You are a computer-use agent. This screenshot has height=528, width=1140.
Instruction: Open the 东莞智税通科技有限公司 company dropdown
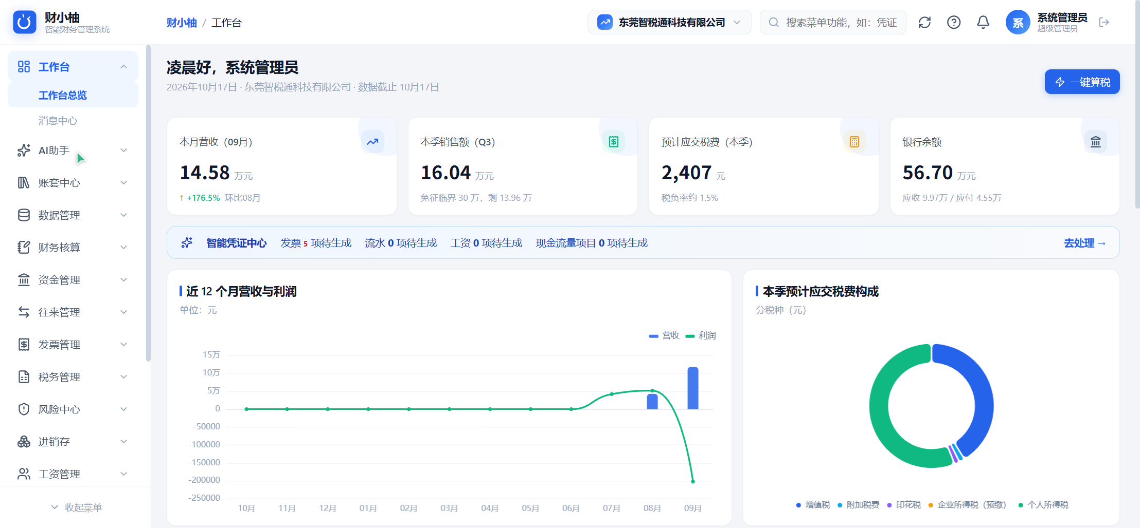pos(669,23)
